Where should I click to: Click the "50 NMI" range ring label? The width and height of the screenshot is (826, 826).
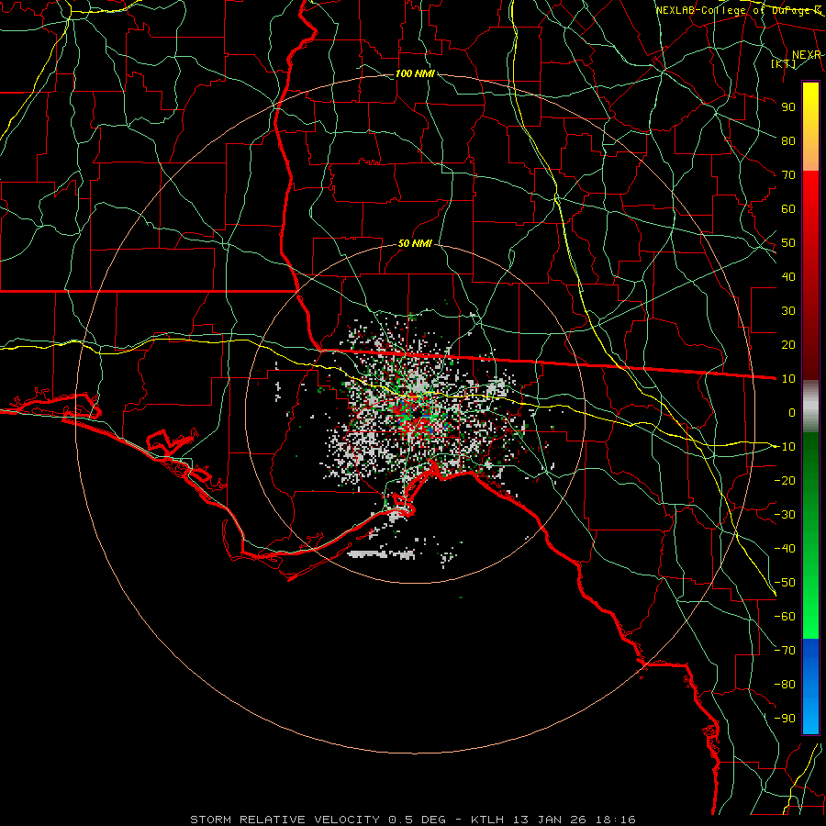point(415,243)
